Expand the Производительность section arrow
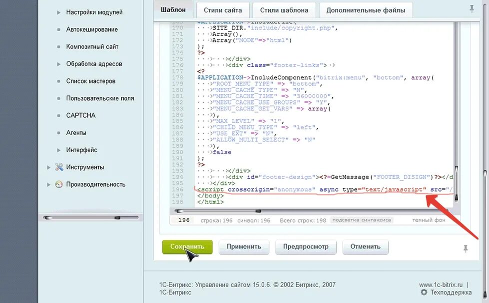This screenshot has width=489, height=303. coord(48,184)
